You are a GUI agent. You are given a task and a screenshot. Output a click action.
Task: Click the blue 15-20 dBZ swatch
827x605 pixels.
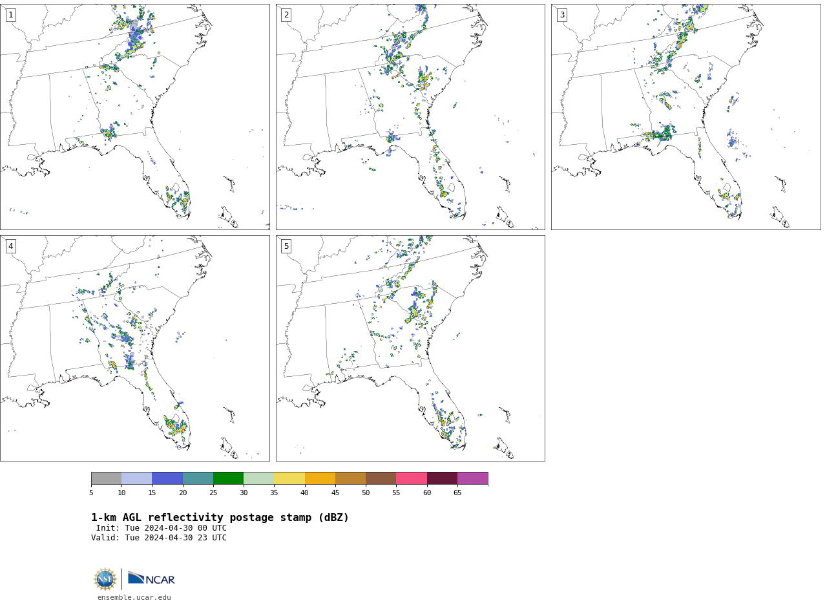click(x=167, y=478)
